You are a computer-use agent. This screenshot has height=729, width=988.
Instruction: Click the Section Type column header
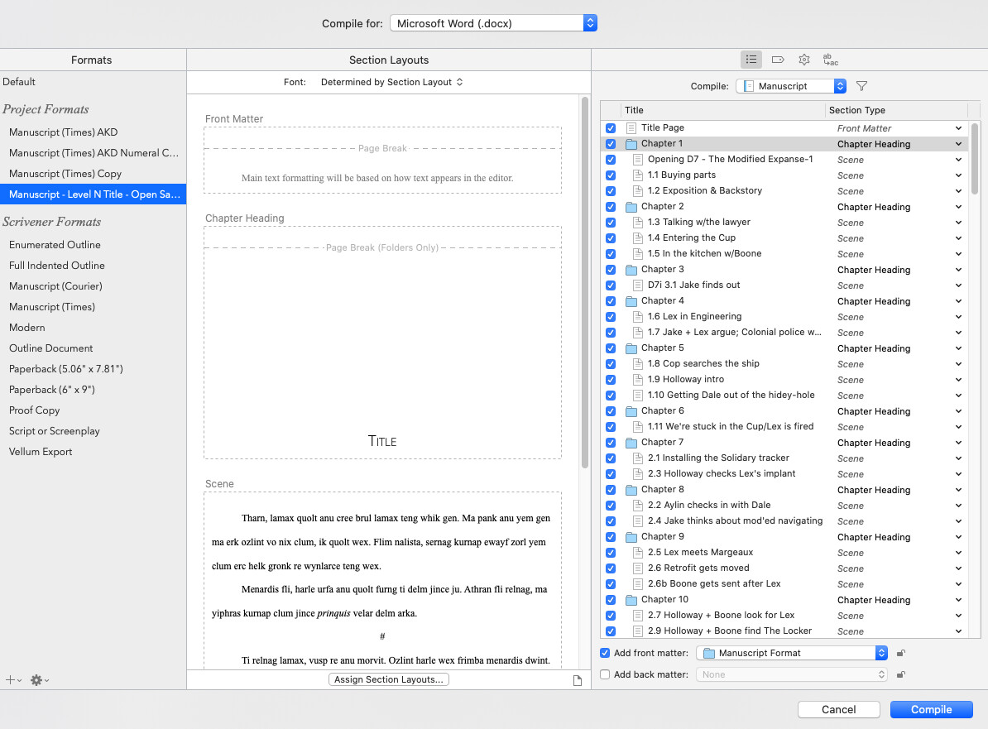click(896, 110)
